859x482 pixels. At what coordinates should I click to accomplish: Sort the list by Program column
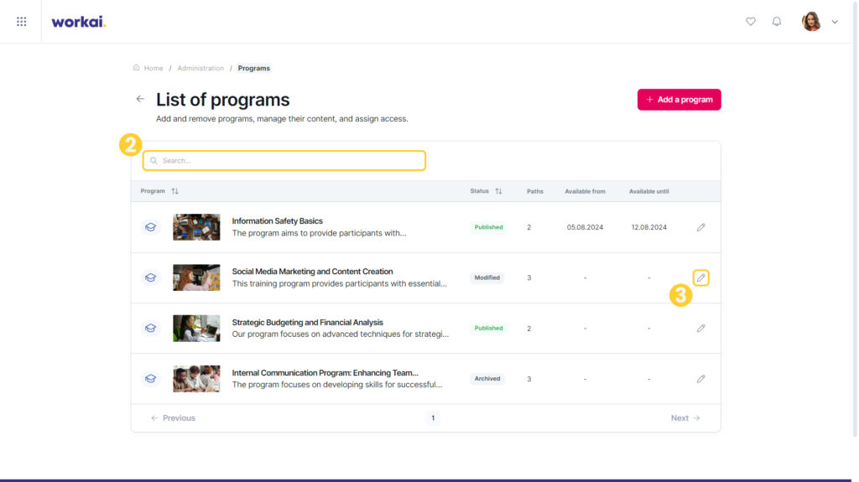coord(174,191)
